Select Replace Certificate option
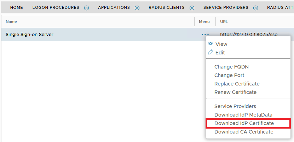The height and width of the screenshot is (142, 294). point(237,84)
